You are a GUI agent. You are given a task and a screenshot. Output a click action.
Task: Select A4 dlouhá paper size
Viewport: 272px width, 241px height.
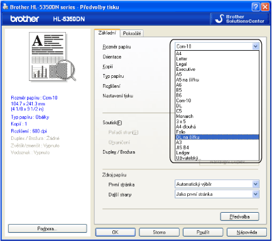(217, 127)
